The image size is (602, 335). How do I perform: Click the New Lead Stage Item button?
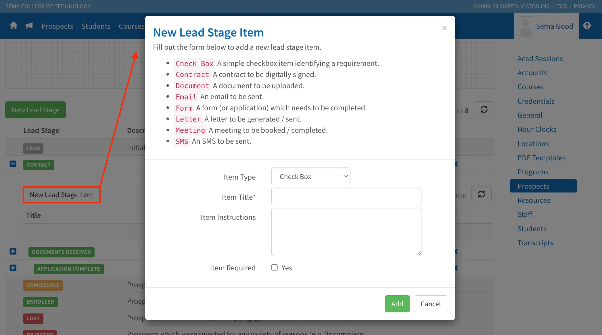click(62, 195)
